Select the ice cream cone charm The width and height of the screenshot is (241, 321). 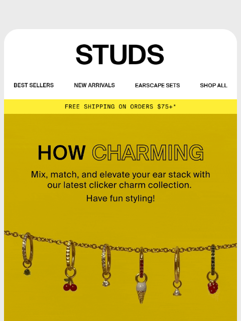(141, 292)
